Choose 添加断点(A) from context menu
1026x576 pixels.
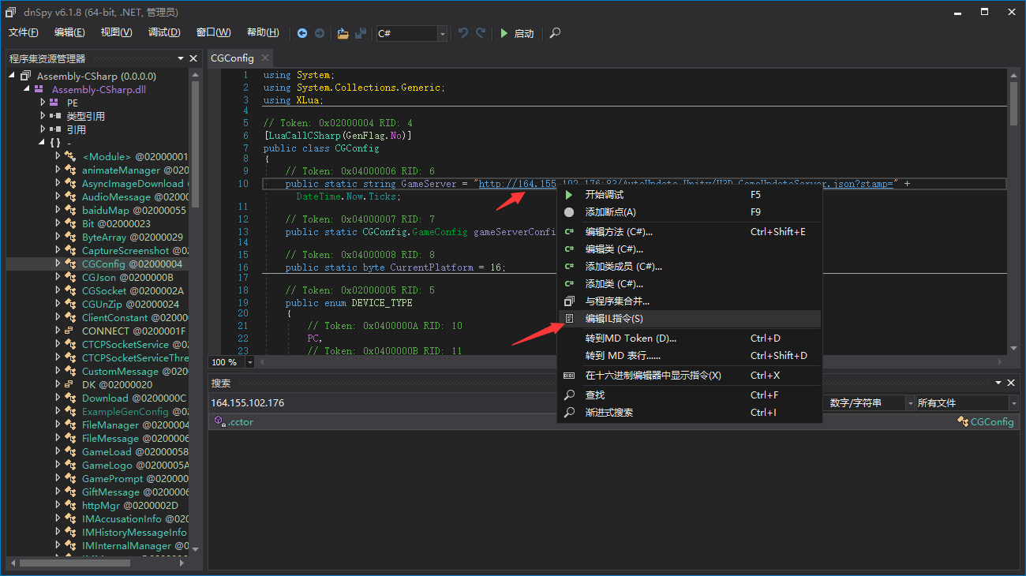610,211
